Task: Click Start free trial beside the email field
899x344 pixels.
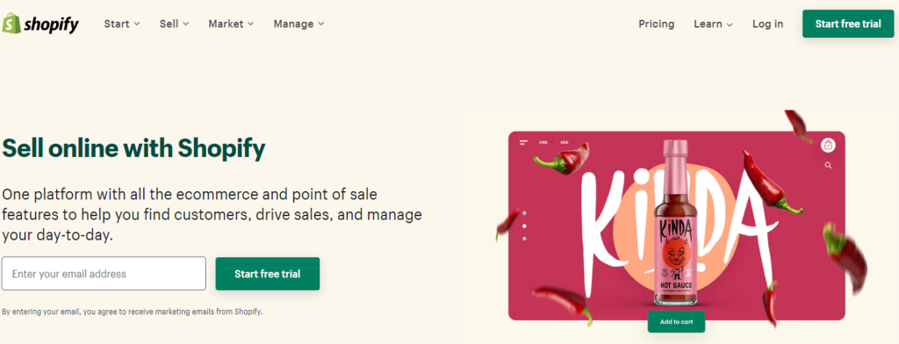Action: tap(267, 274)
